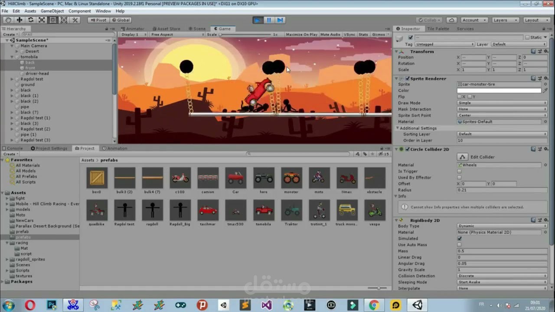Select the truck mons.. prefab thumbnail

(x=347, y=211)
